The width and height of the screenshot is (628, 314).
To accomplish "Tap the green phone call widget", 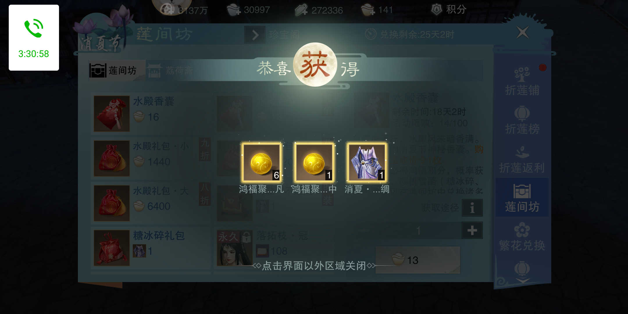I will pos(34,38).
